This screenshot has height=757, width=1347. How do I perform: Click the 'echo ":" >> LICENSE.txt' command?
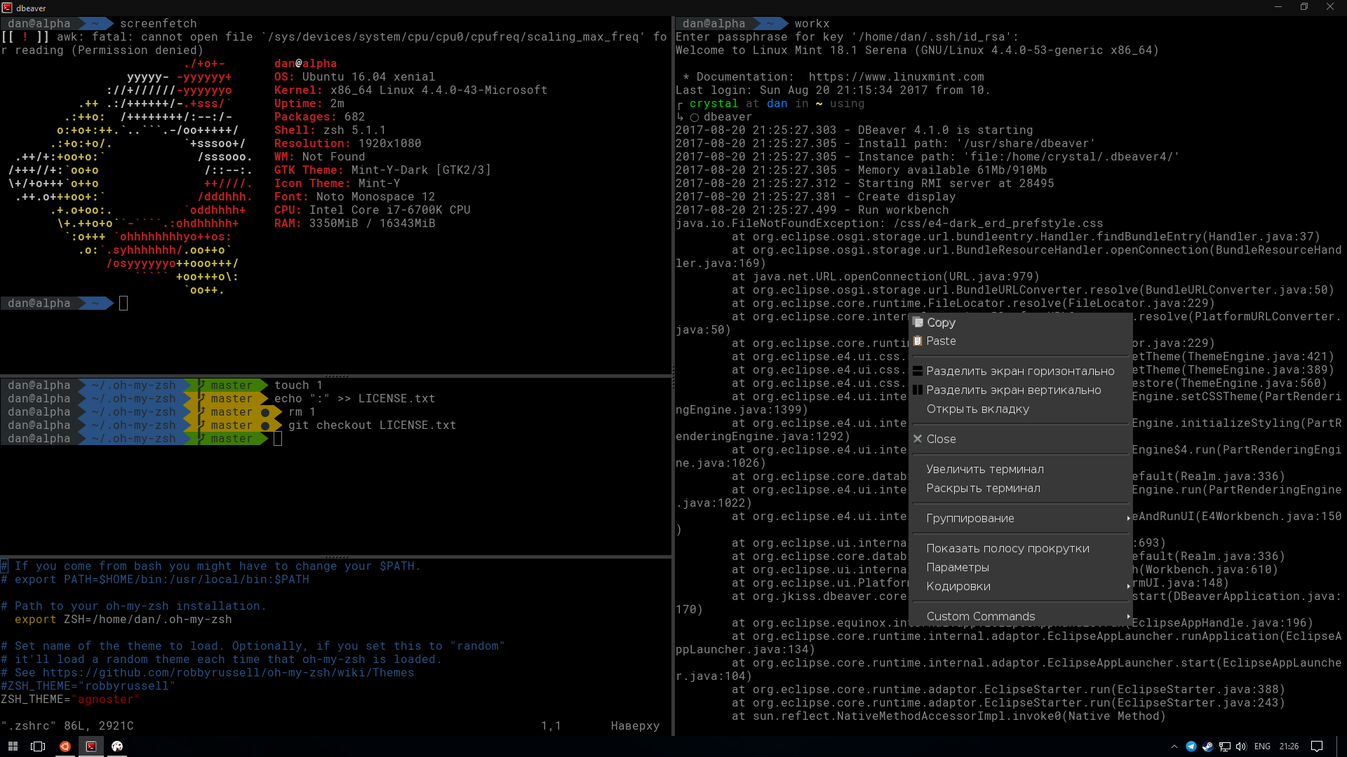(x=355, y=398)
